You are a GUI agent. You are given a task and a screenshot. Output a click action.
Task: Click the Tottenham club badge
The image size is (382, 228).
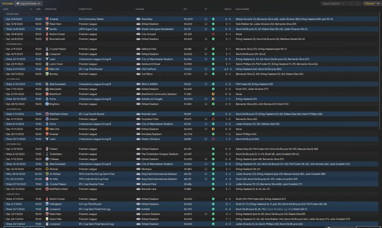coord(47,154)
